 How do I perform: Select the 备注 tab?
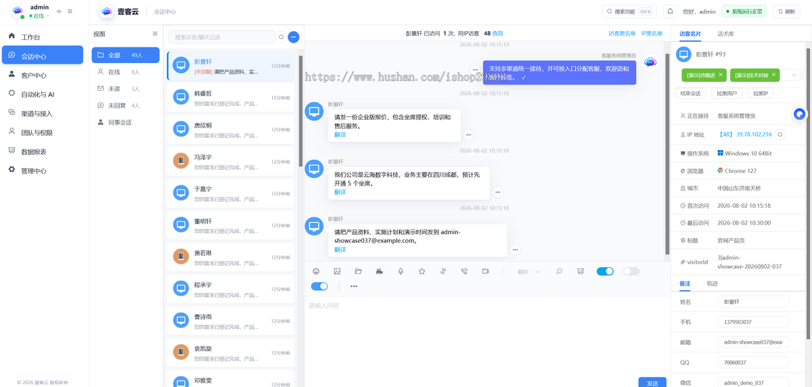[685, 283]
